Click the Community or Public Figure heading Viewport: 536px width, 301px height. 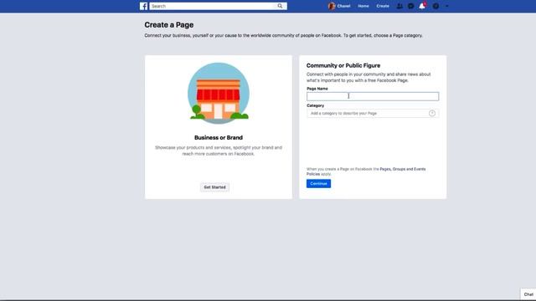coord(343,65)
